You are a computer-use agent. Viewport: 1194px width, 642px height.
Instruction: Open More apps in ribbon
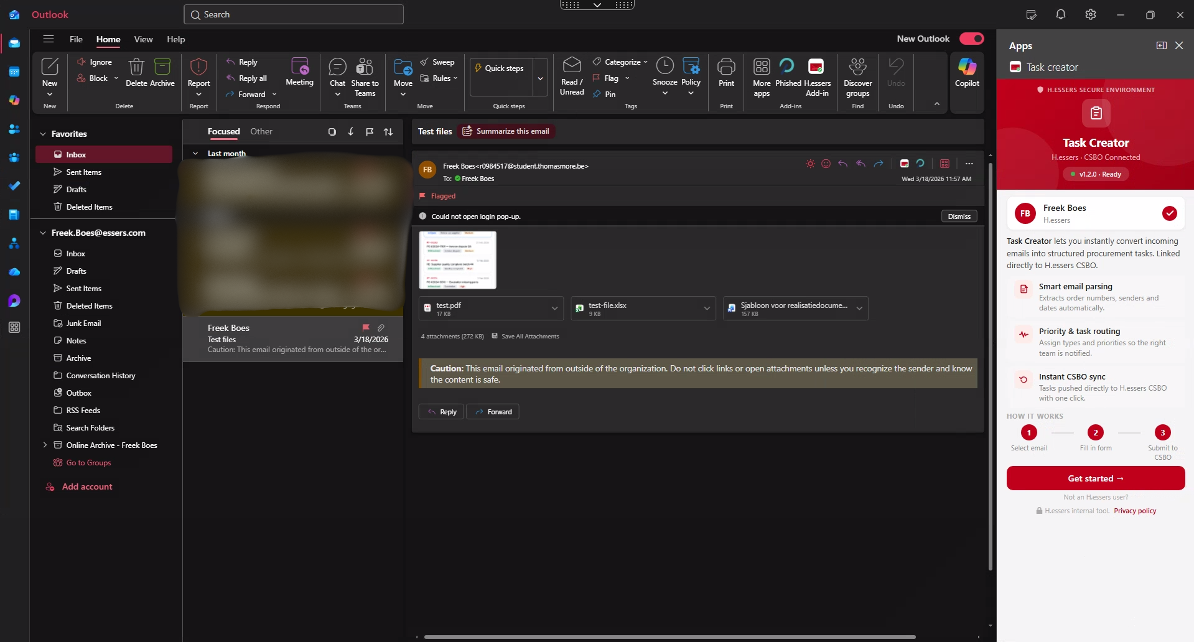pyautogui.click(x=762, y=77)
